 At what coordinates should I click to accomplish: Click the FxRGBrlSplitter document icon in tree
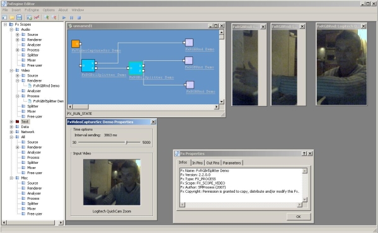[30, 101]
